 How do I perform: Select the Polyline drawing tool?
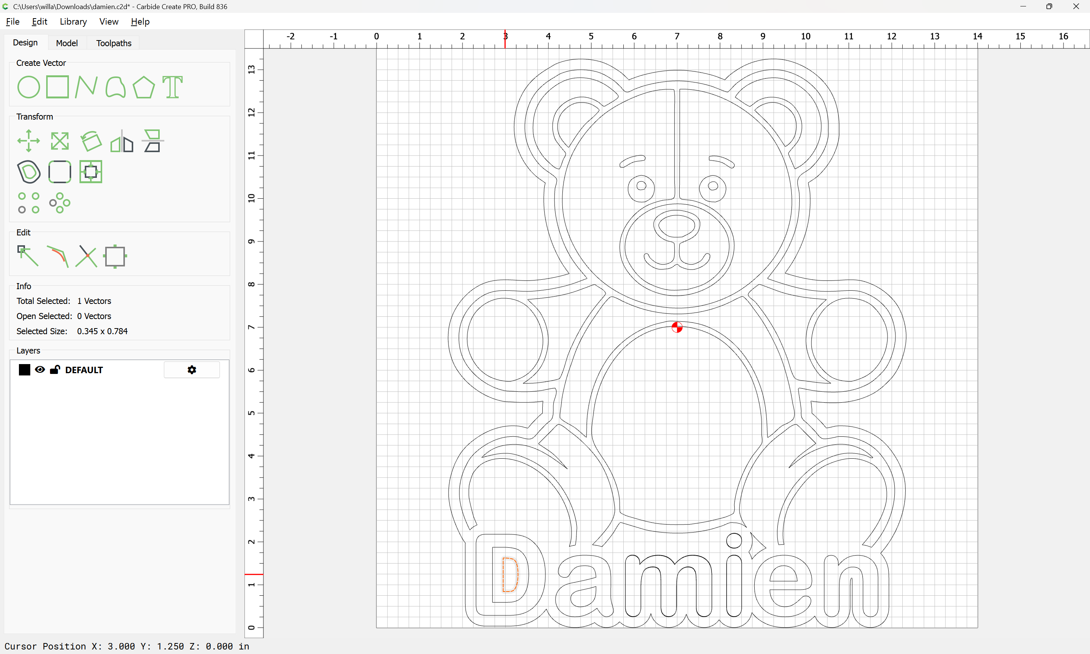pyautogui.click(x=86, y=87)
